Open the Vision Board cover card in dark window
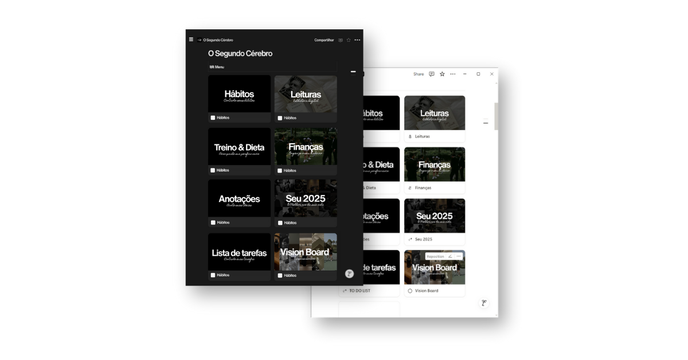 [x=306, y=252]
